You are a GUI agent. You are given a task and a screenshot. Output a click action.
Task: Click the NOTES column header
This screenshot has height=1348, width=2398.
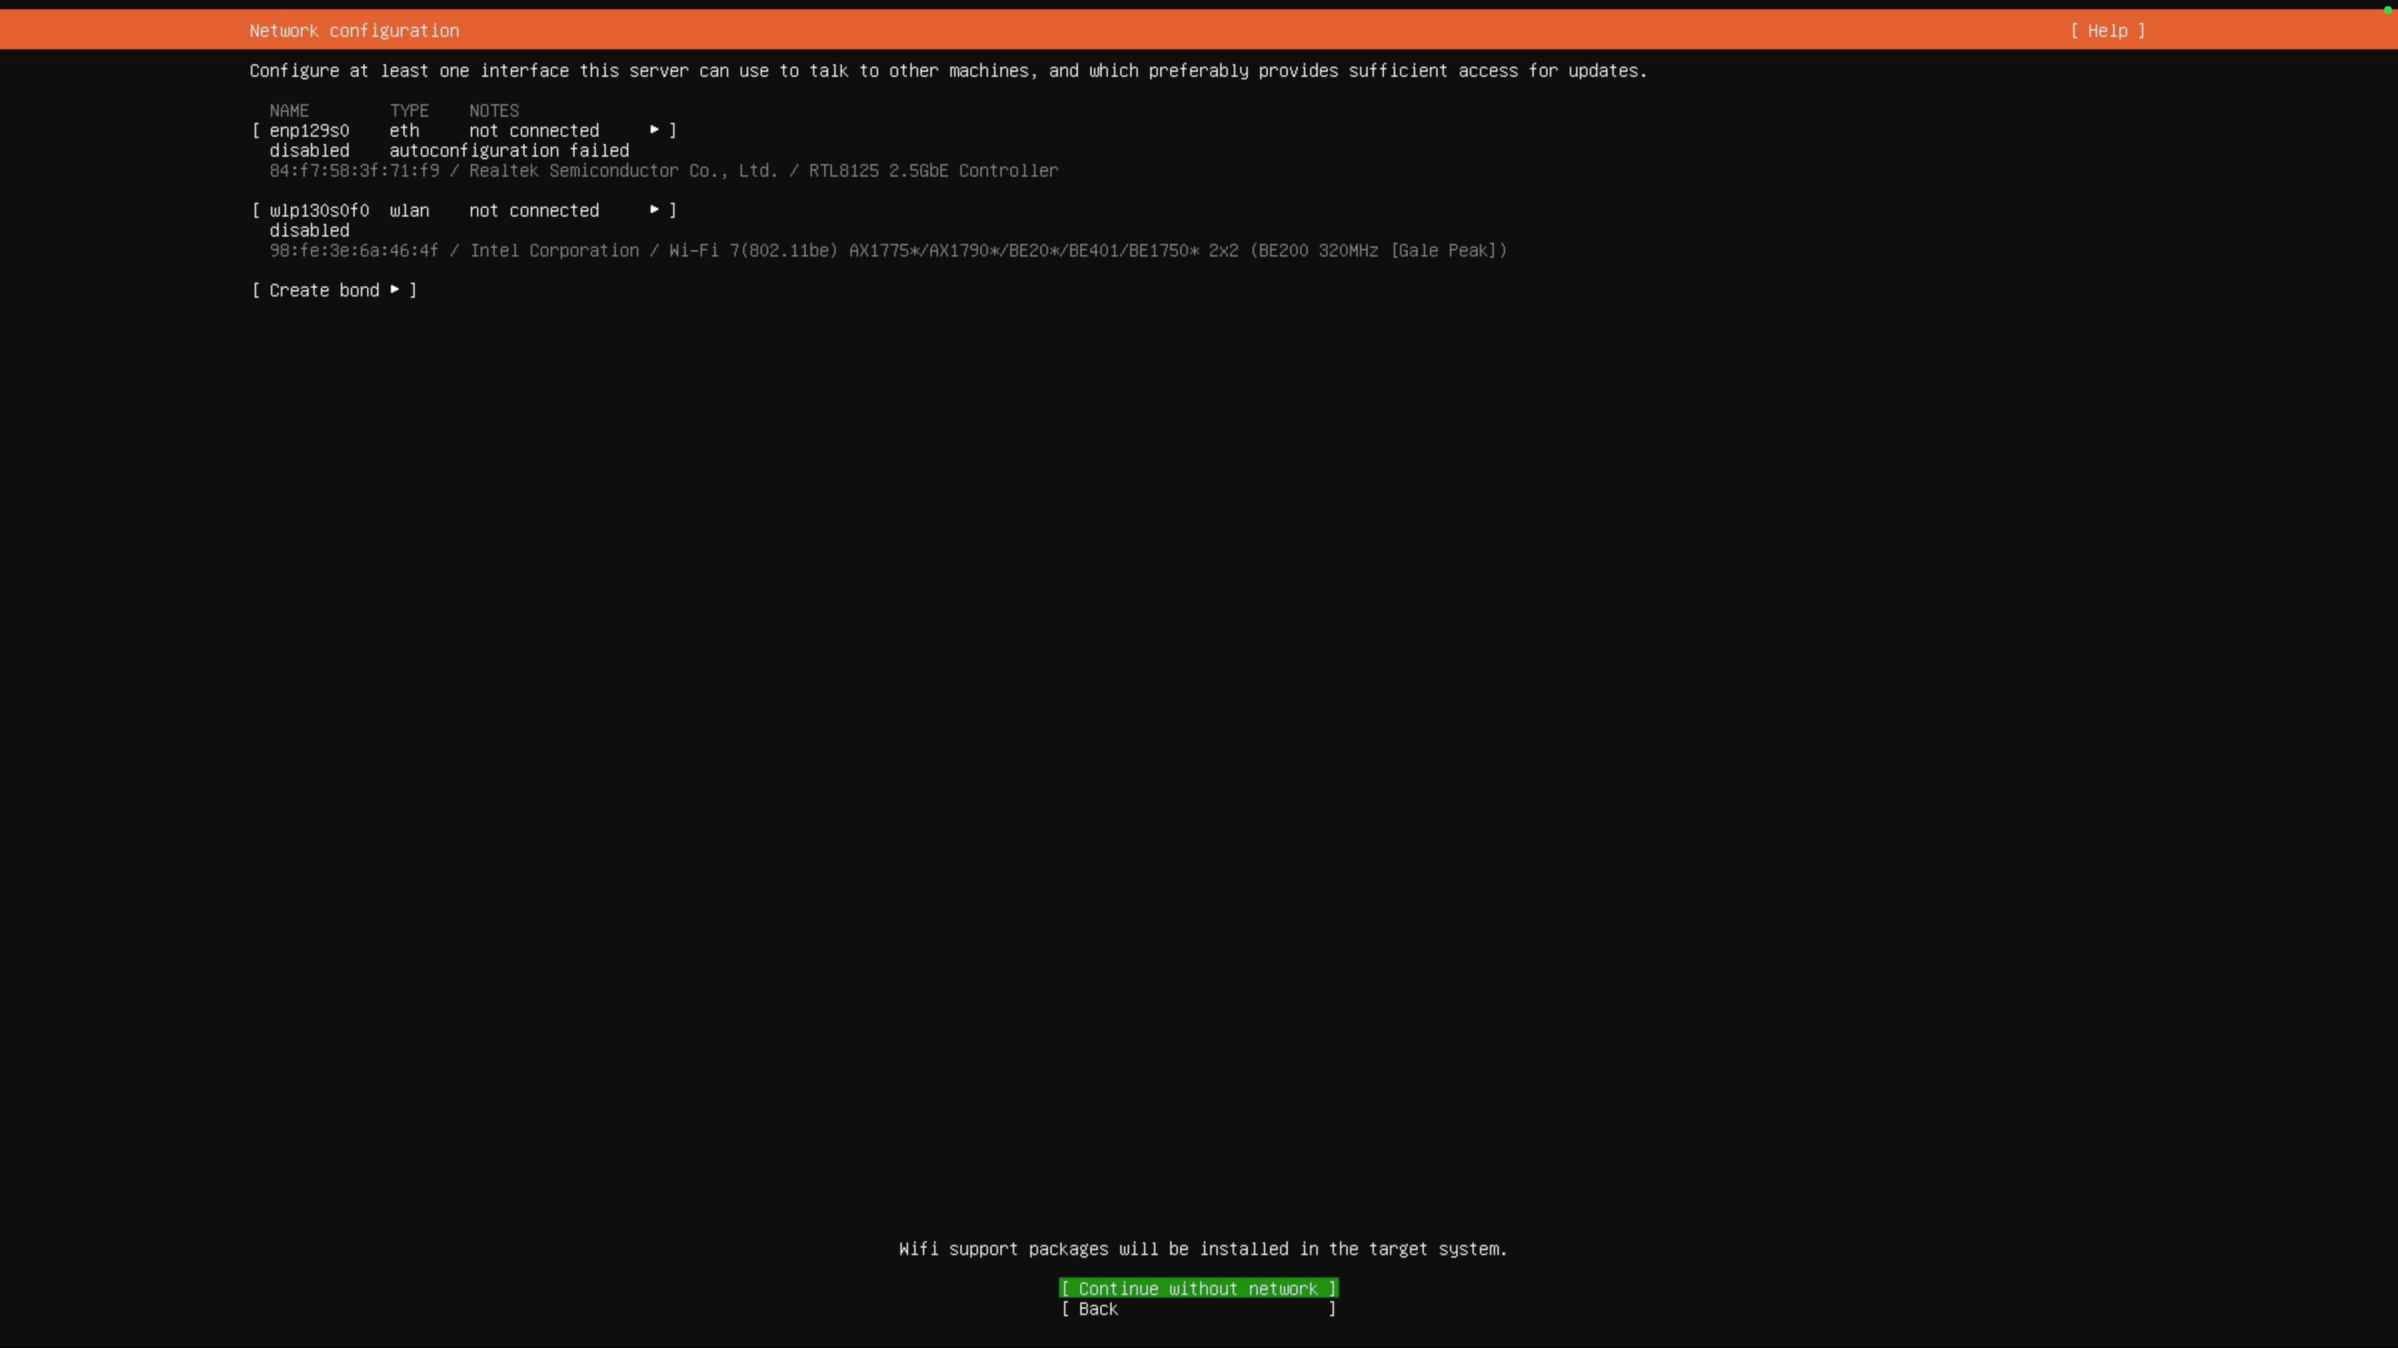(495, 110)
